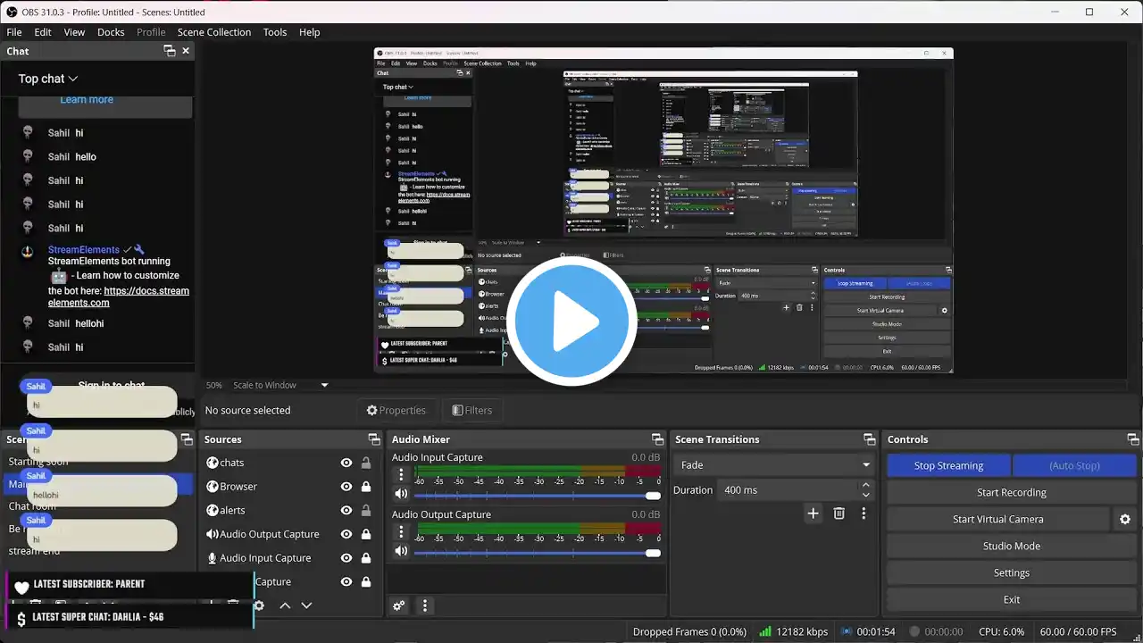Open the Edit menu
The height and width of the screenshot is (643, 1143).
coord(43,32)
